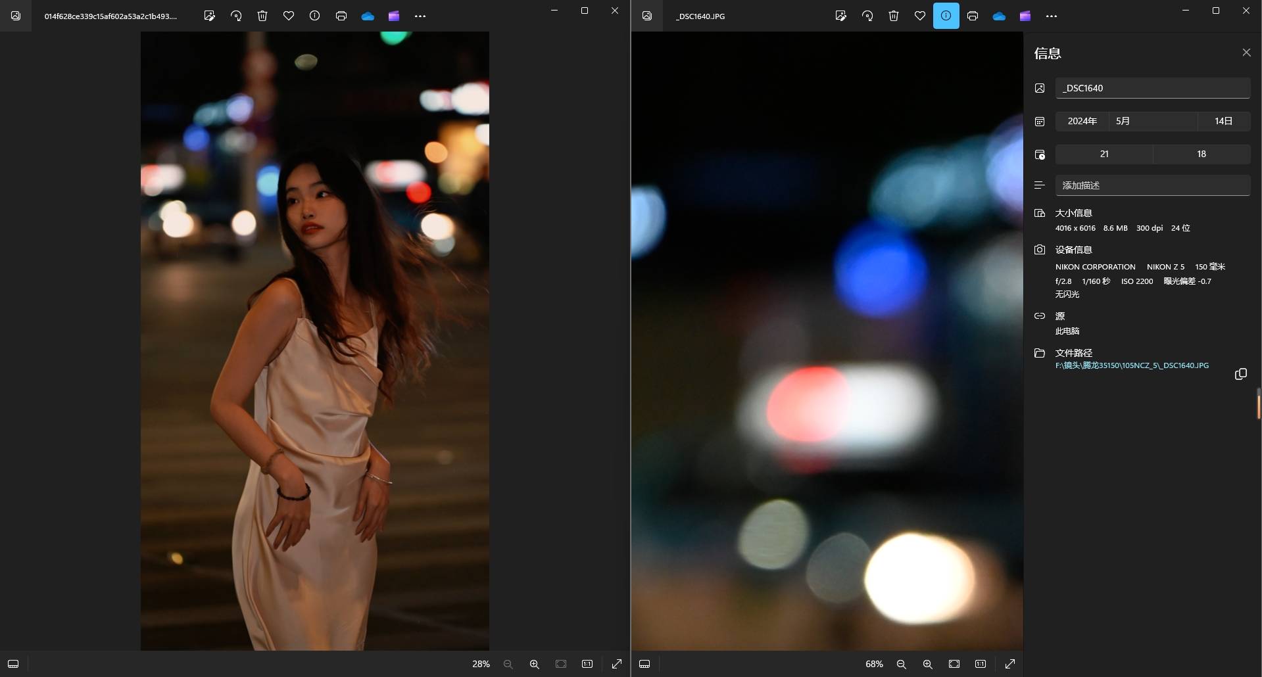
Task: Toggle off the highlighted info panel button
Action: tap(946, 16)
